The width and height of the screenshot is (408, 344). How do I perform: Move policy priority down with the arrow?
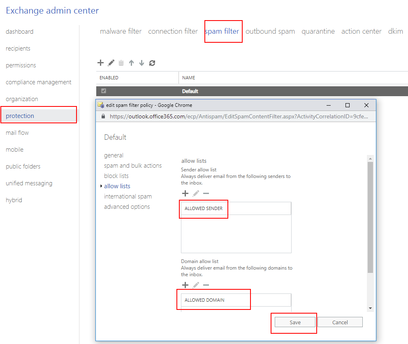141,62
